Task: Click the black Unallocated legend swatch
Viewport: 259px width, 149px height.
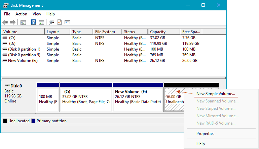Action: 5,121
